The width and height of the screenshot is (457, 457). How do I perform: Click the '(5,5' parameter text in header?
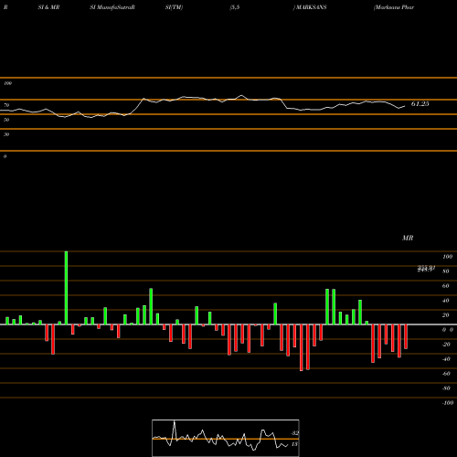pos(235,7)
